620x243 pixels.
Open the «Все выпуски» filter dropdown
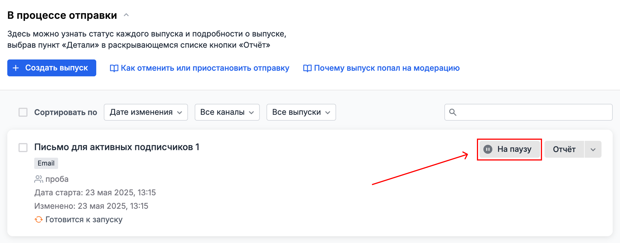coord(301,112)
